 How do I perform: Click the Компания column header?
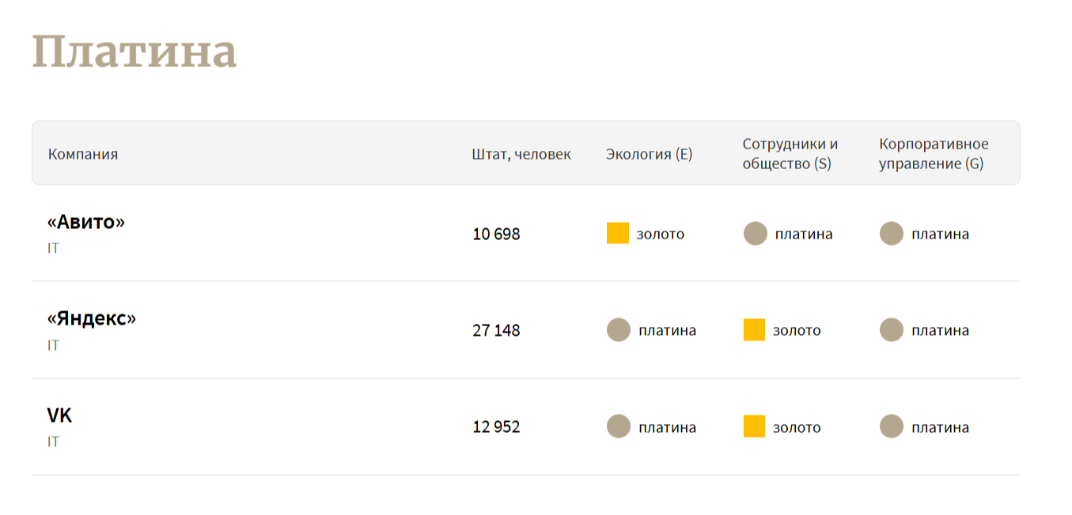pyautogui.click(x=83, y=154)
